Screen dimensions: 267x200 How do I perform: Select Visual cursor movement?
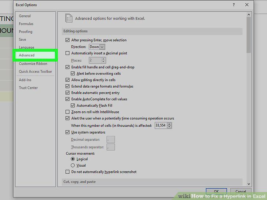point(73,165)
